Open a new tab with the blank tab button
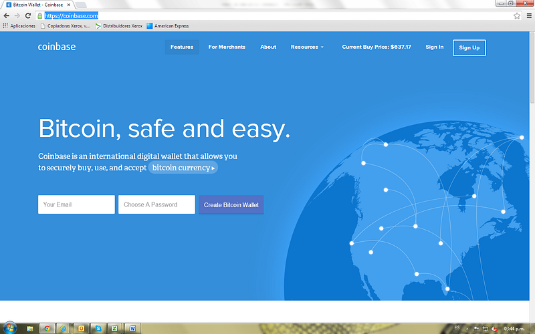Screen dimensions: 535x334 pyautogui.click(x=80, y=5)
